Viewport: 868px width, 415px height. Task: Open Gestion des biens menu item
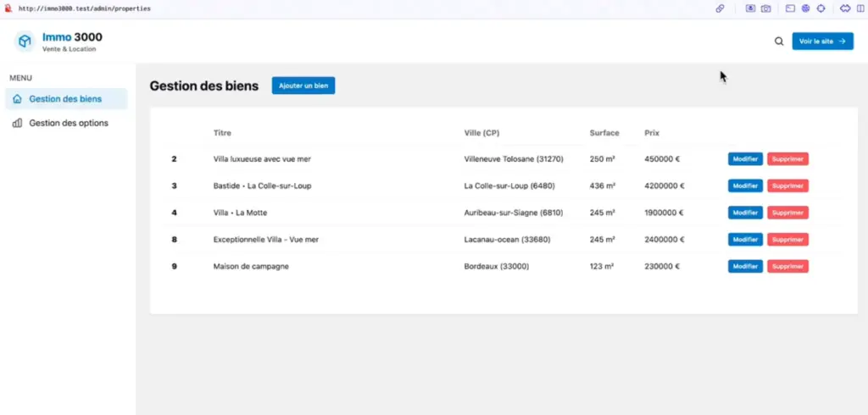(66, 99)
